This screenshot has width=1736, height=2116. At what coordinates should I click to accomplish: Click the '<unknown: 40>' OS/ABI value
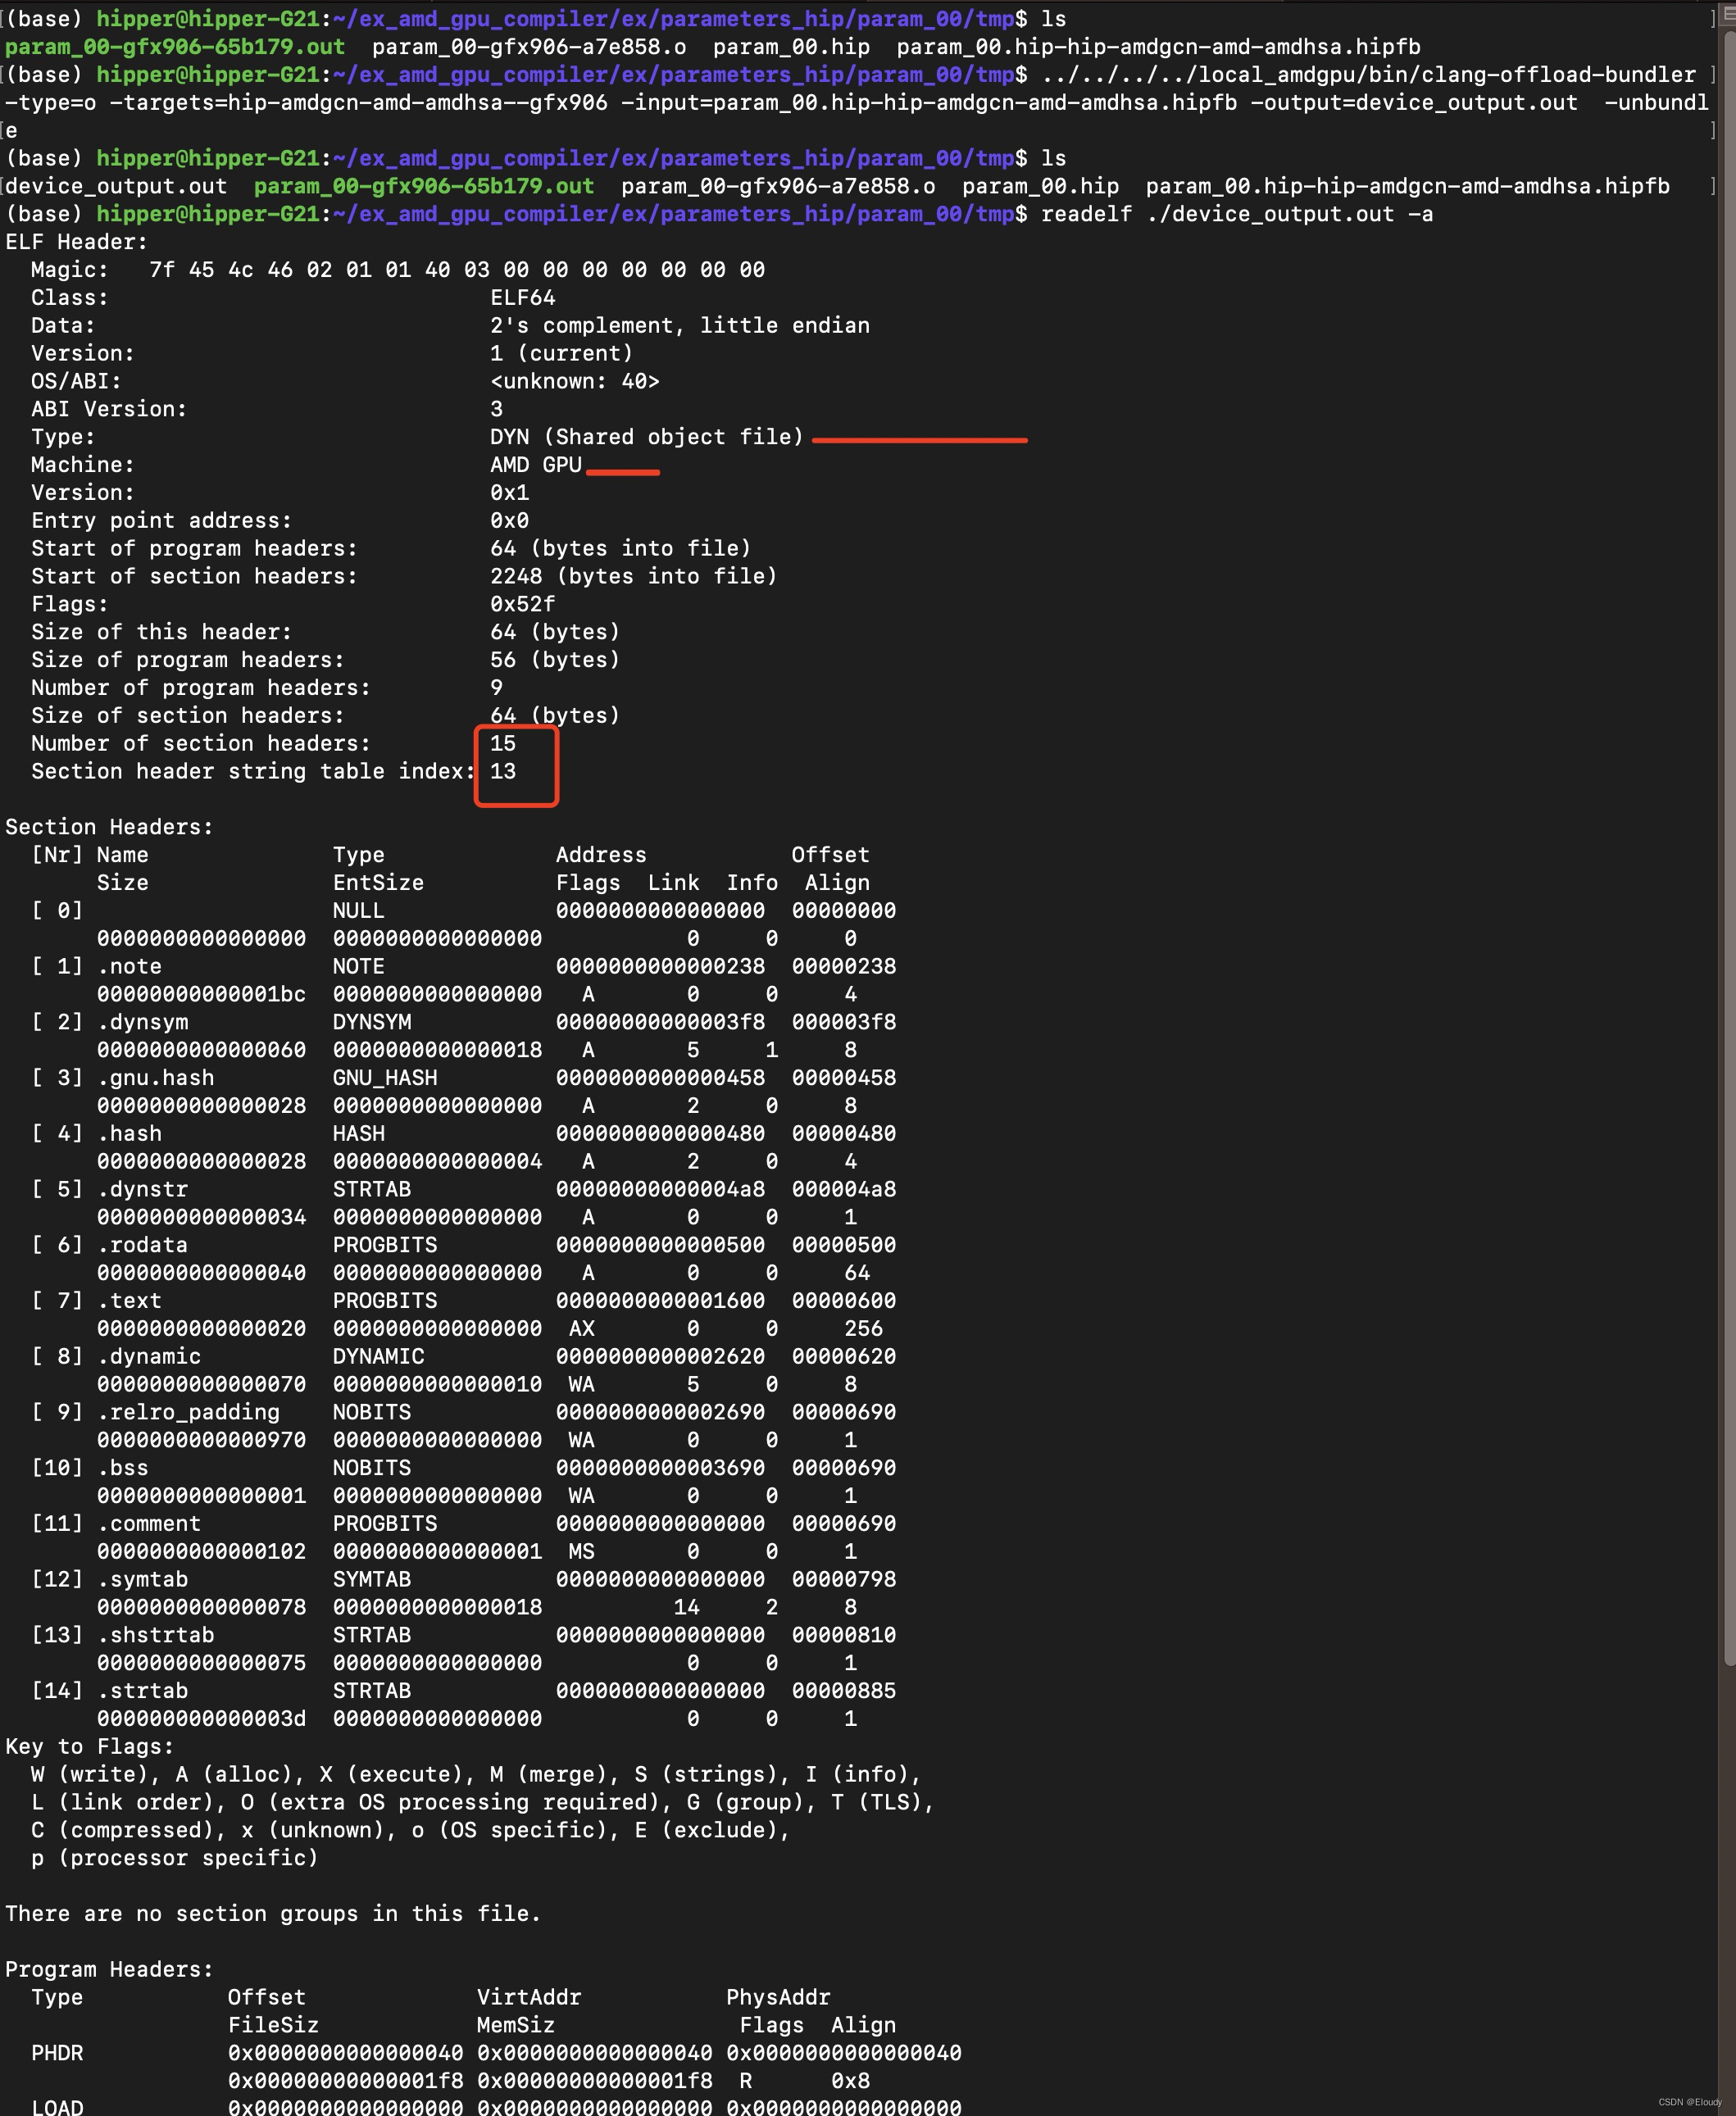point(575,382)
